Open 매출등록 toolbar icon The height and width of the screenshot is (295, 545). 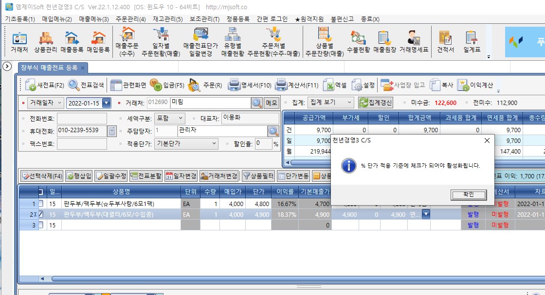pos(72,42)
